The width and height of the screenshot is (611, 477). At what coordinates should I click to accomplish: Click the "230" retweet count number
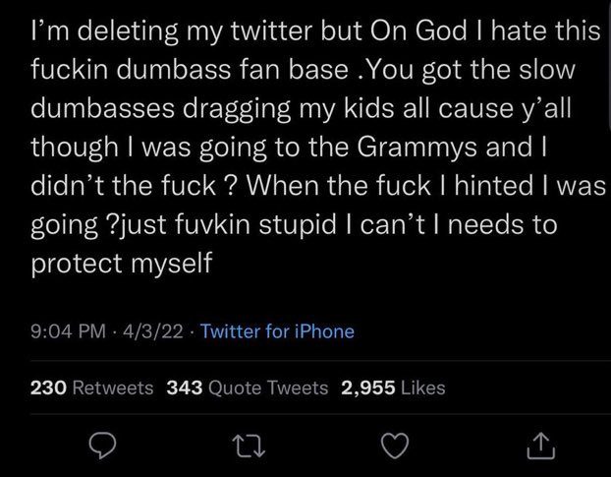click(47, 388)
